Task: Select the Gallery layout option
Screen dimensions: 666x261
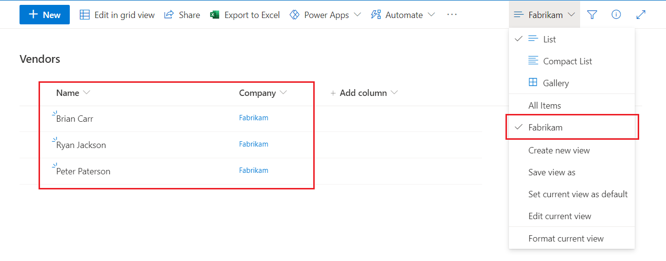Action: click(x=556, y=83)
